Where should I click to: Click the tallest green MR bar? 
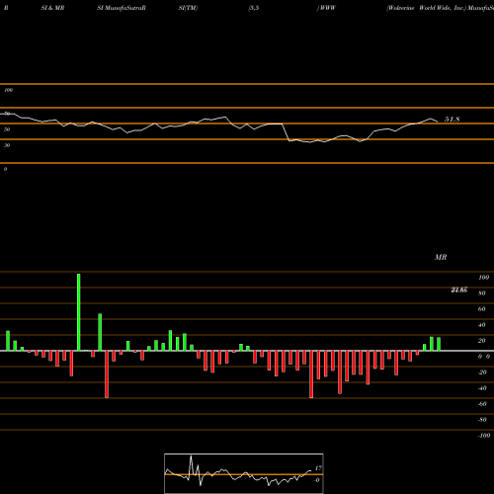pyautogui.click(x=79, y=312)
